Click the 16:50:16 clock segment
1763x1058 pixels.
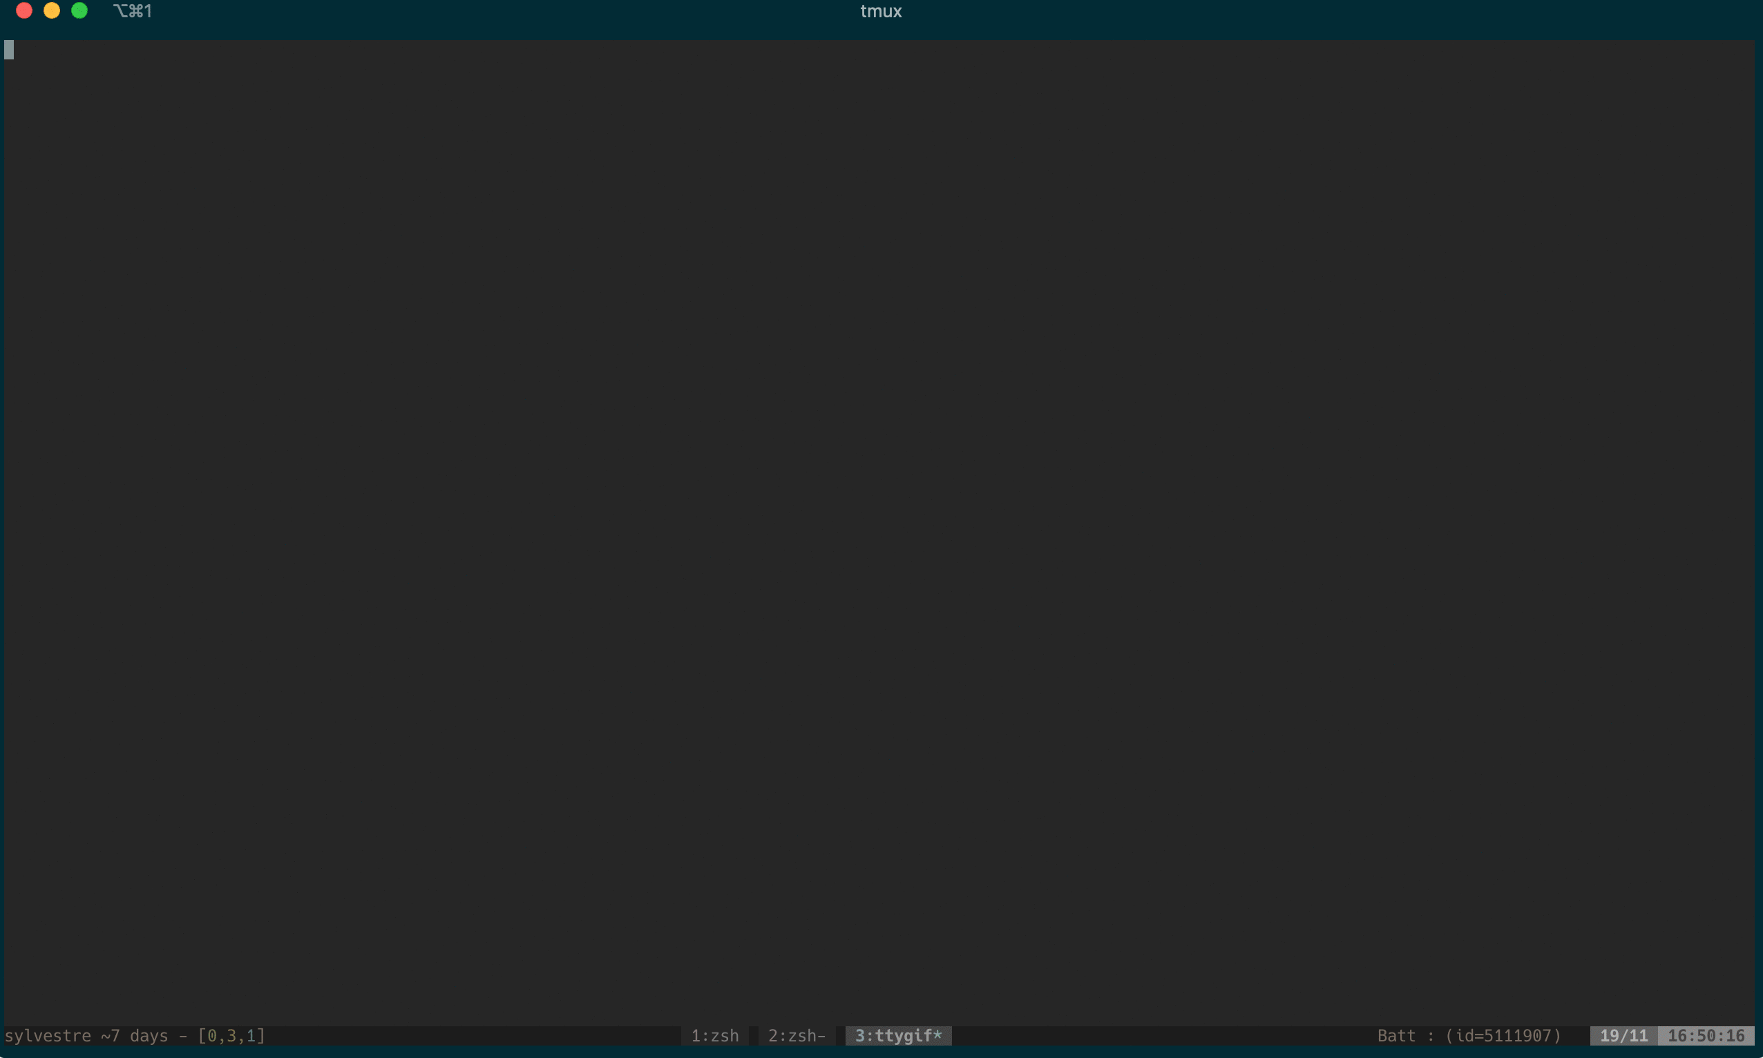point(1706,1036)
